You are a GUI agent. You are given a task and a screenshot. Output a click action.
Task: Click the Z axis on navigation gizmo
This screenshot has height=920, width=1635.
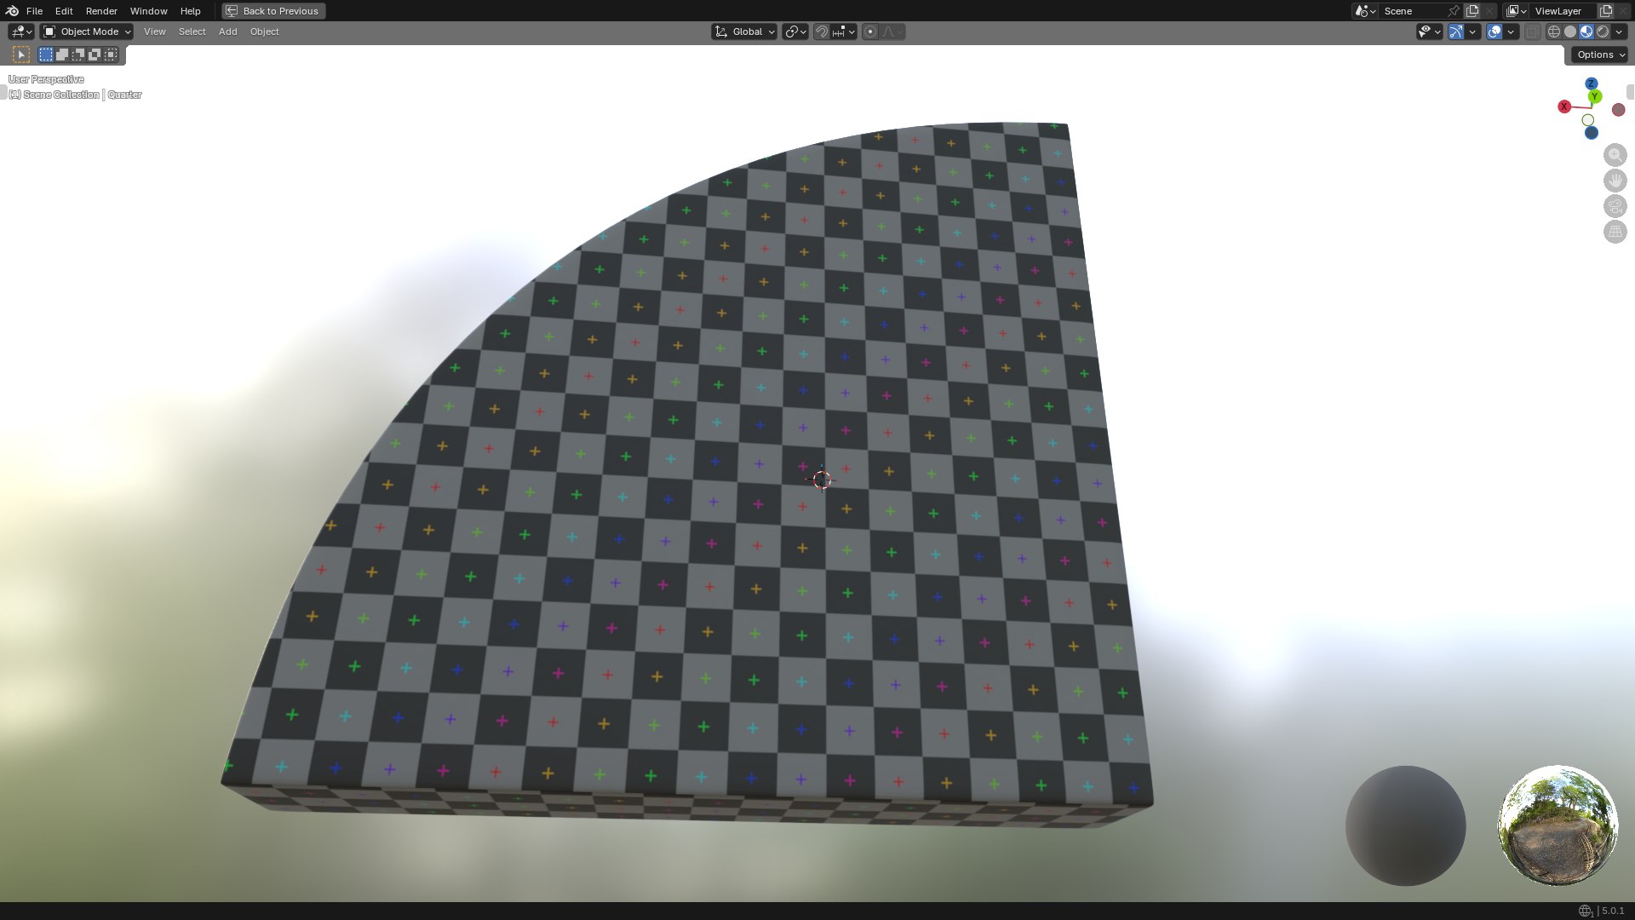1591,83
